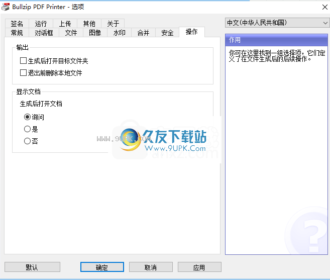Click the Bullzip printer icon in title bar

coord(6,7)
